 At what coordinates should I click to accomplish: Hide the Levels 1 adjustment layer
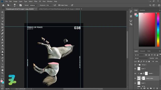[135, 73]
